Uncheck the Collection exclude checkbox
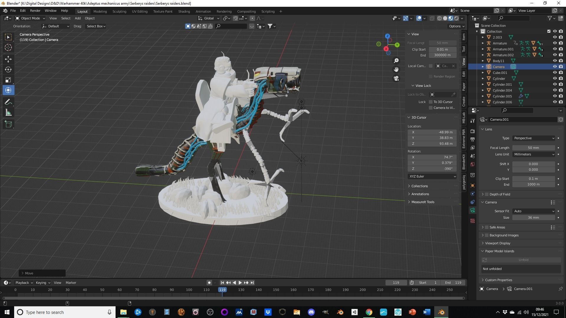This screenshot has height=318, width=566. (x=549, y=31)
